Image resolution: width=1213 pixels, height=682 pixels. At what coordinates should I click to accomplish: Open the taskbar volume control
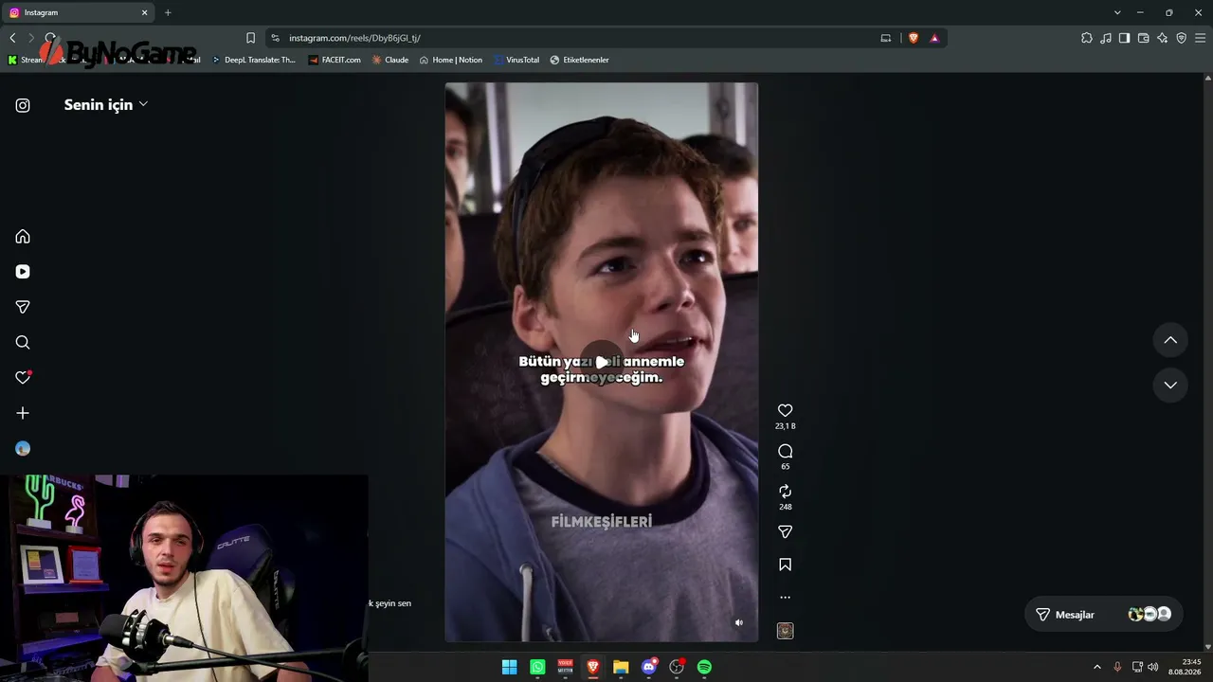[x=1153, y=667]
